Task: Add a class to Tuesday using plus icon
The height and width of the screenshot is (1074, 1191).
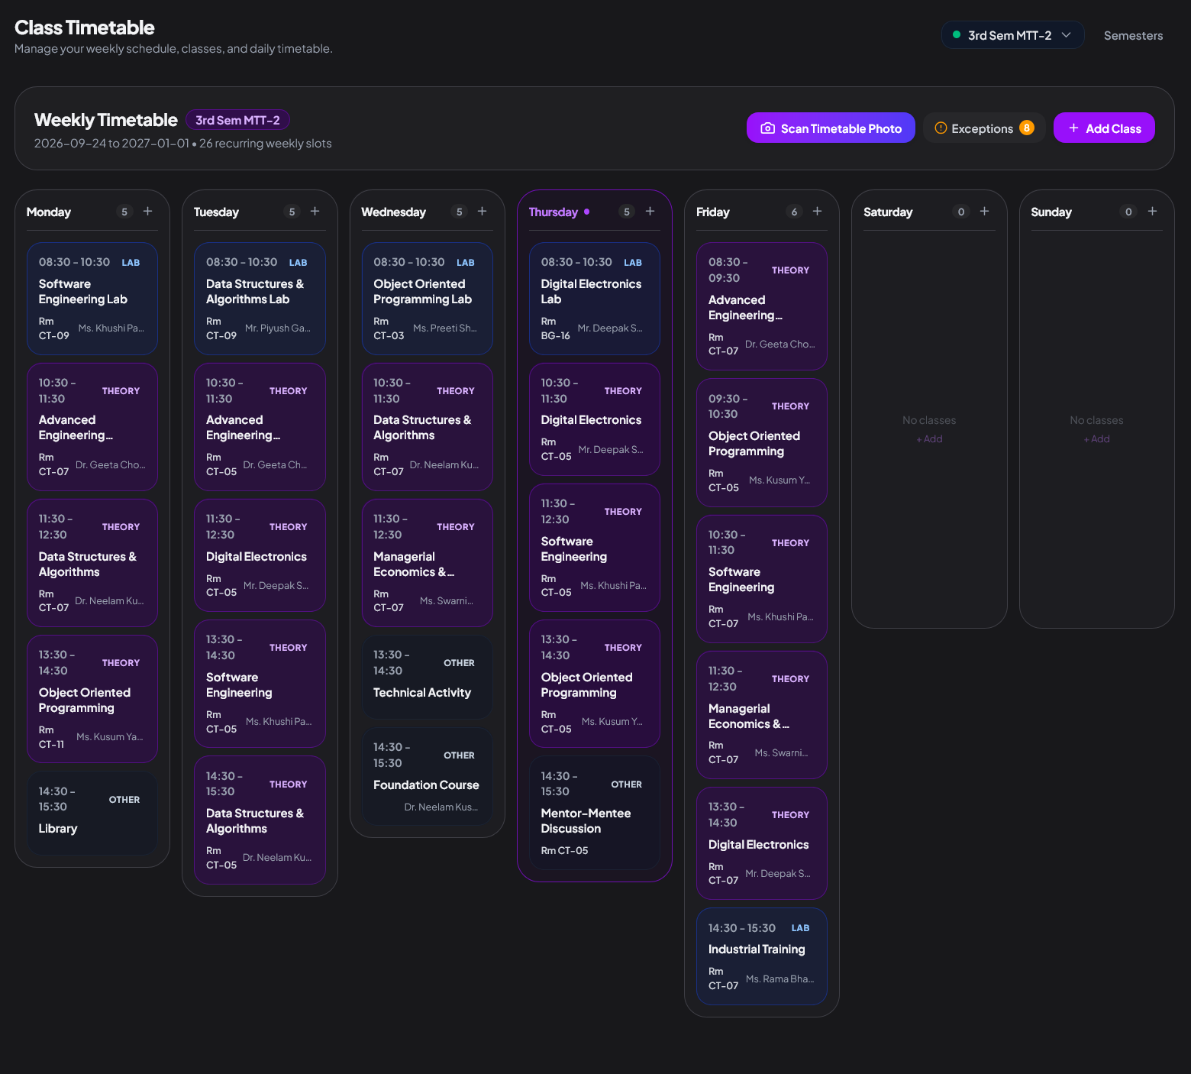Action: click(315, 212)
